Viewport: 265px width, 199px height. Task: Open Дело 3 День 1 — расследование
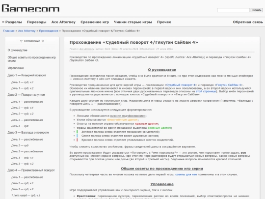pos(27,140)
